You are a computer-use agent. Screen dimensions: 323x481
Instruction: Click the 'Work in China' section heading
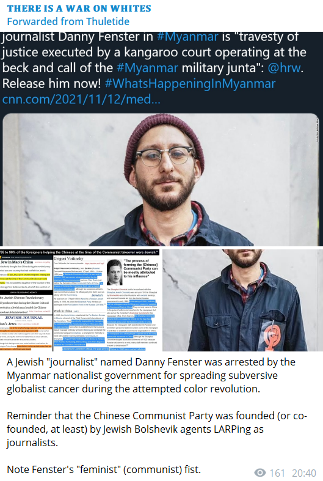[x=64, y=310]
